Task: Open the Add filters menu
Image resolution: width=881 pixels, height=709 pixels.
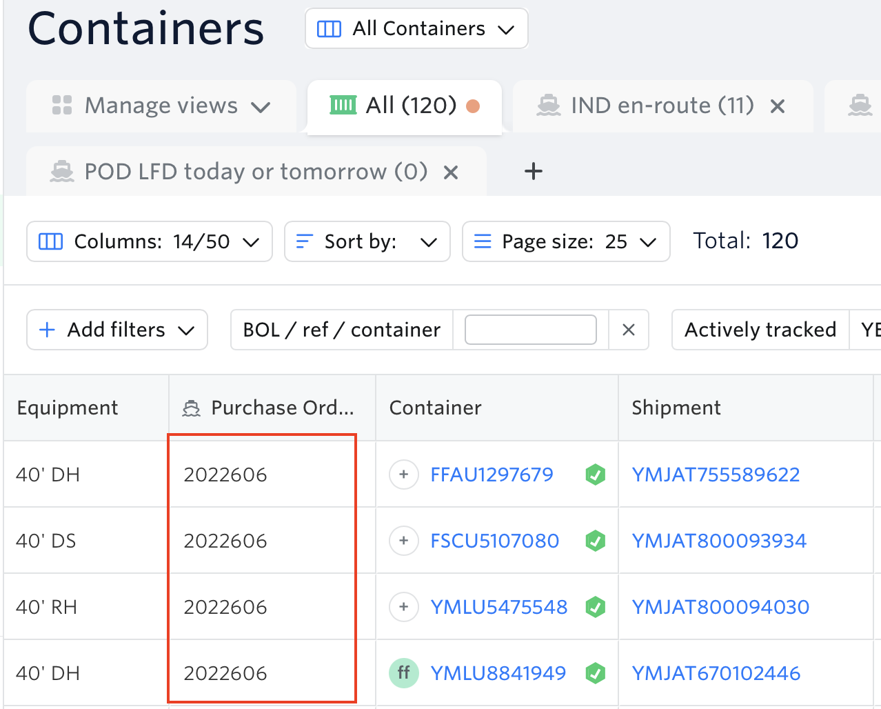Action: click(117, 330)
